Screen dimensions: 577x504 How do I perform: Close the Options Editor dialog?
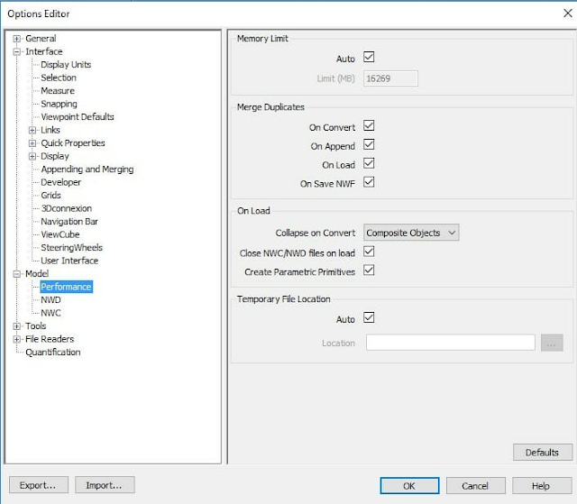tap(568, 14)
